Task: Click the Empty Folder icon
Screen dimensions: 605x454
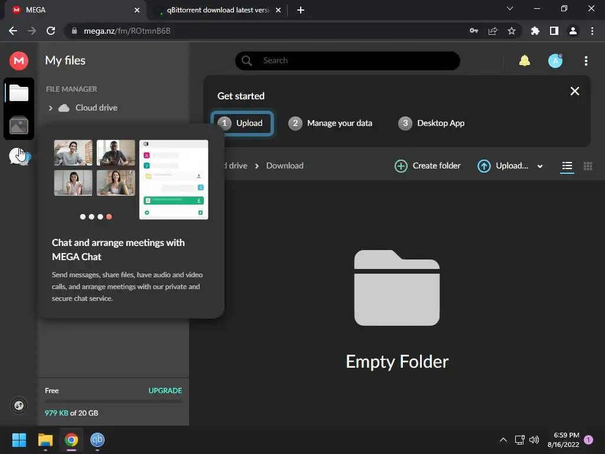Action: click(396, 288)
